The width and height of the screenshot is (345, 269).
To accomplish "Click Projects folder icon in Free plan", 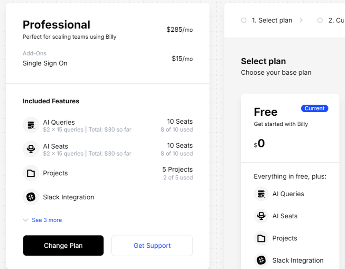I will pyautogui.click(x=261, y=238).
